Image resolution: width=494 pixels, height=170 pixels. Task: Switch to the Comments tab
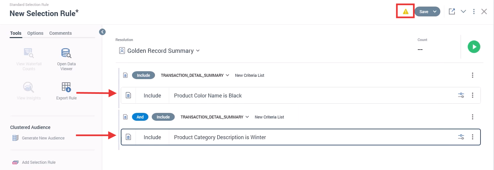(x=61, y=33)
